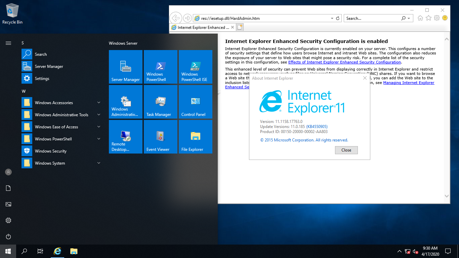459x258 pixels.
Task: Click the letter S section header
Action: [x=23, y=43]
